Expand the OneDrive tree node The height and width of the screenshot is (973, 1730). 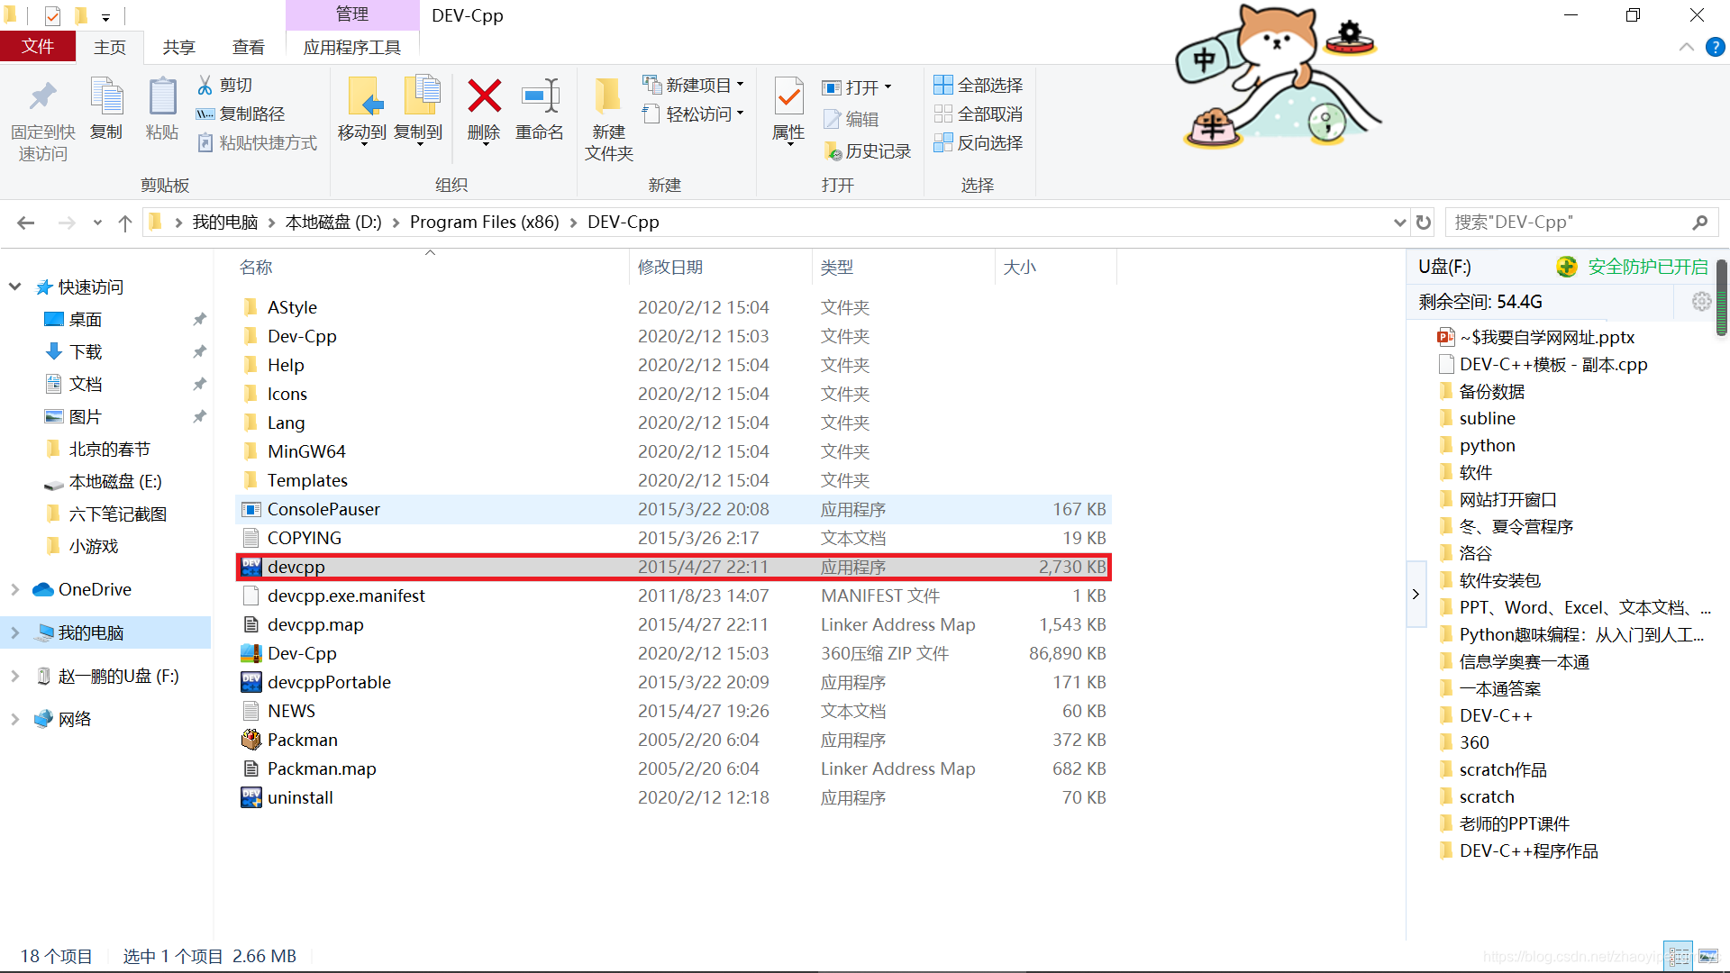[x=14, y=589]
